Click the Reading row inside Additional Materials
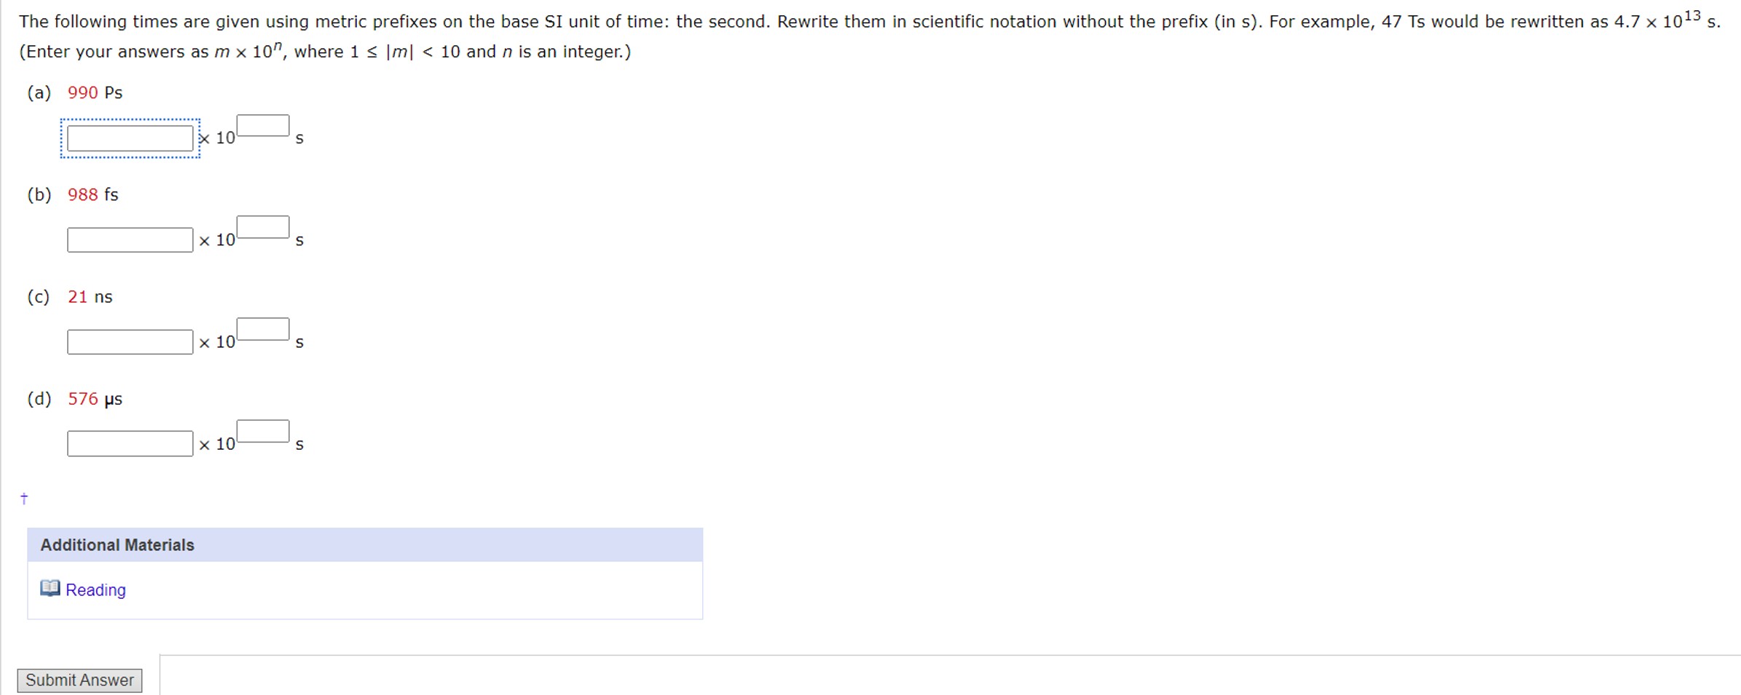1741x695 pixels. pos(364,589)
